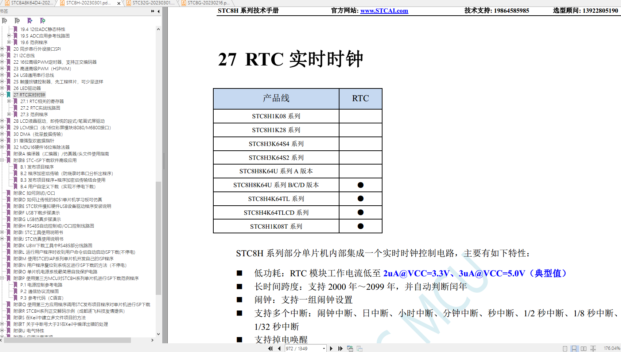Click the STC8H4K64TLCD 系列 table cell
Screen dimensions: 621x352
pyautogui.click(x=276, y=213)
